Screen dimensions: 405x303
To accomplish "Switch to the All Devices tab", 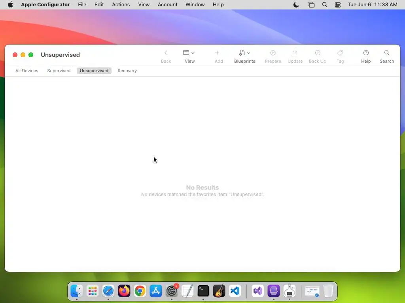I will [26, 71].
